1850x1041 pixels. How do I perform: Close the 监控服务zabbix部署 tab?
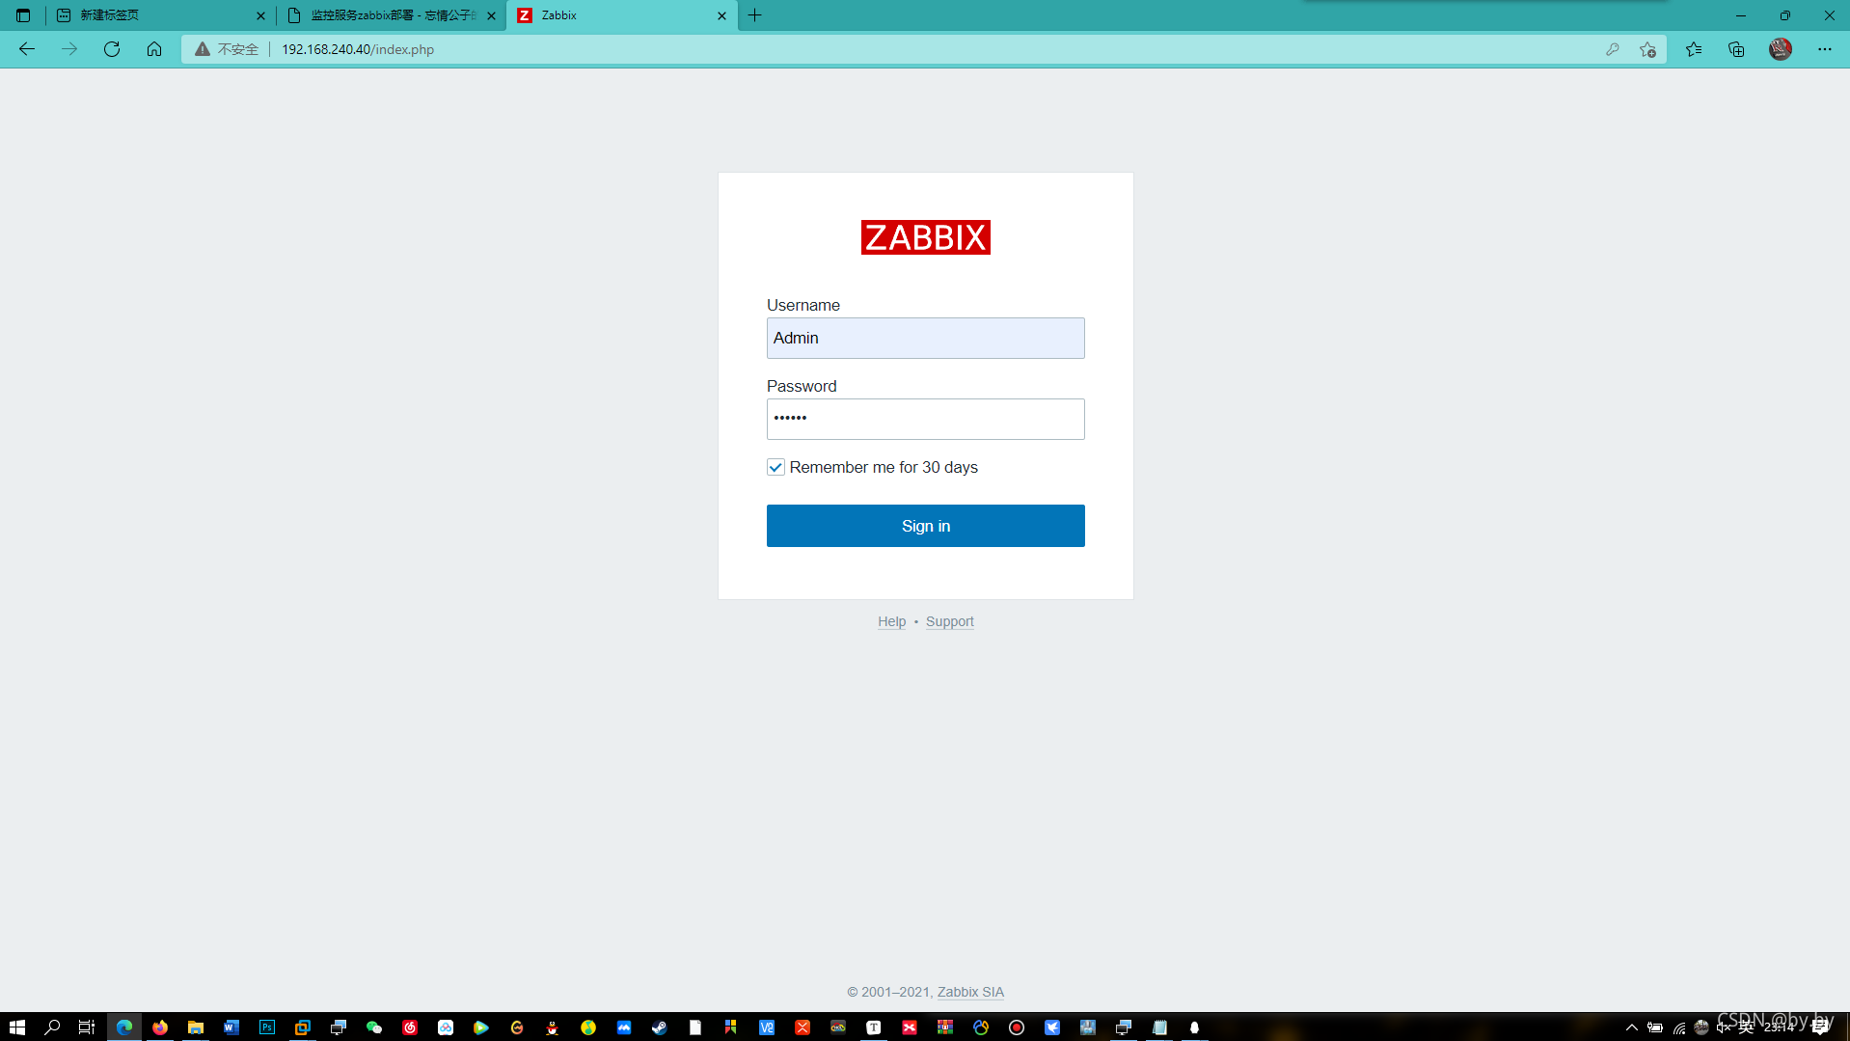point(491,15)
